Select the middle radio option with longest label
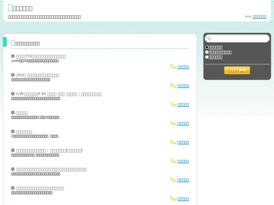This screenshot has height=205, width=274. (207, 52)
